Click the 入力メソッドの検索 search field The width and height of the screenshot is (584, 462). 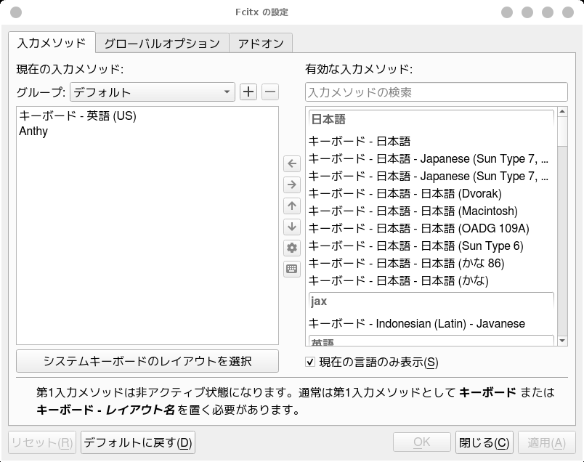[x=437, y=92]
